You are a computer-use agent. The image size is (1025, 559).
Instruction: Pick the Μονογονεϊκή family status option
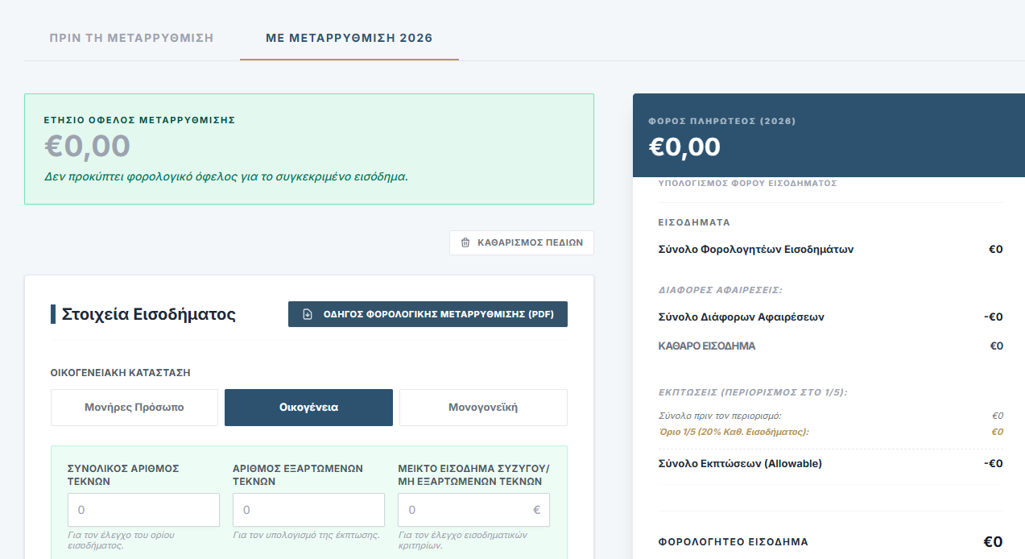(483, 408)
